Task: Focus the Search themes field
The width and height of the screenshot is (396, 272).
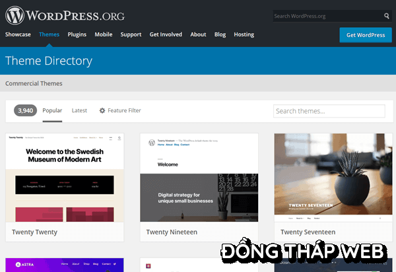Action: pos(329,111)
